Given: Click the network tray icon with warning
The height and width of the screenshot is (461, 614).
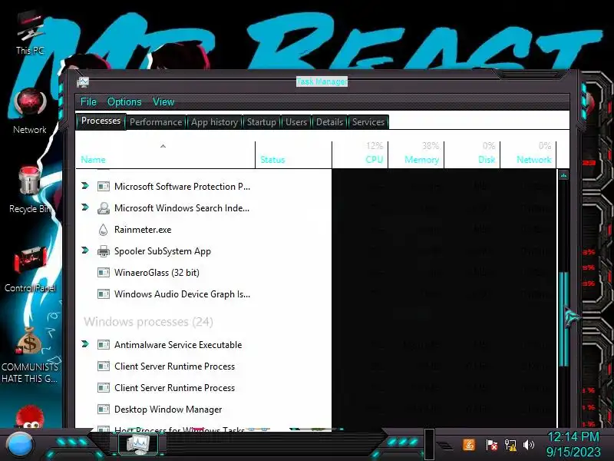Looking at the screenshot, I should point(510,445).
